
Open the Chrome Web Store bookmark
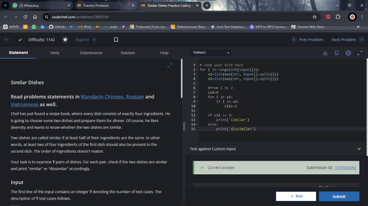308,27
